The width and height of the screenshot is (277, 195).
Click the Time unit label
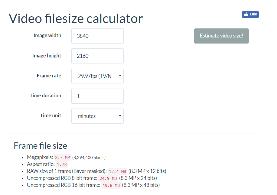51,115
